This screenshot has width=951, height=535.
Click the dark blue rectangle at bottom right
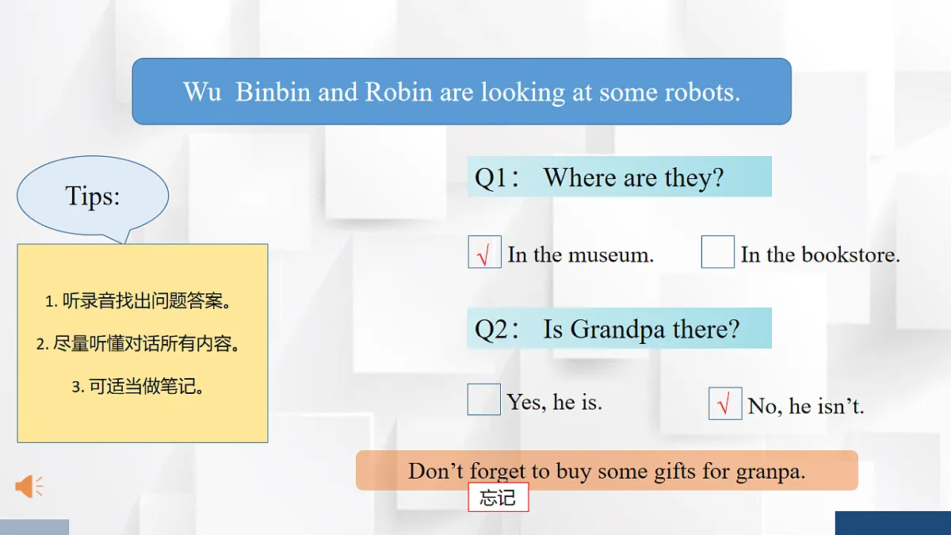(893, 523)
